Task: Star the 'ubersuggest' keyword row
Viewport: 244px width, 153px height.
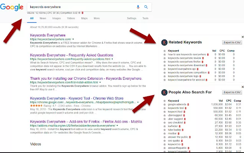Action: coord(165,115)
